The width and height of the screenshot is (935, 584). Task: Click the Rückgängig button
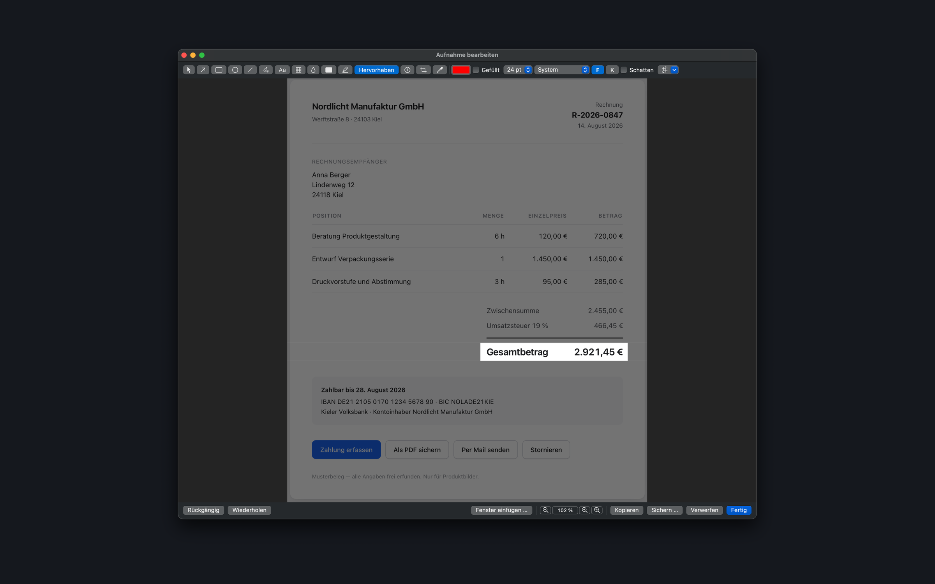[x=203, y=510]
